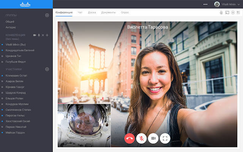This screenshot has width=243, height=152.
Task: Close the conference with the X icon
Action: [x=43, y=35]
